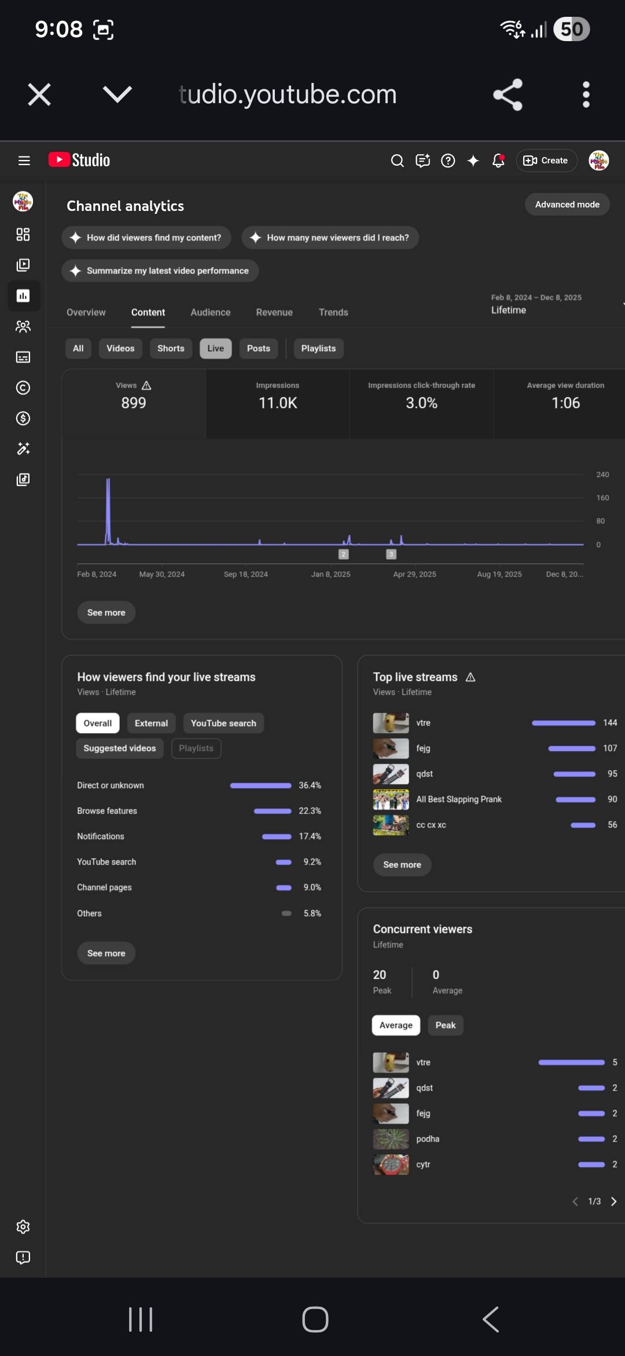Screen dimensions: 625x1356
Task: Go to next page of concurrent viewers
Action: [x=613, y=1201]
